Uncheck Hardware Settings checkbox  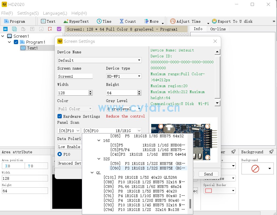[x=60, y=116]
